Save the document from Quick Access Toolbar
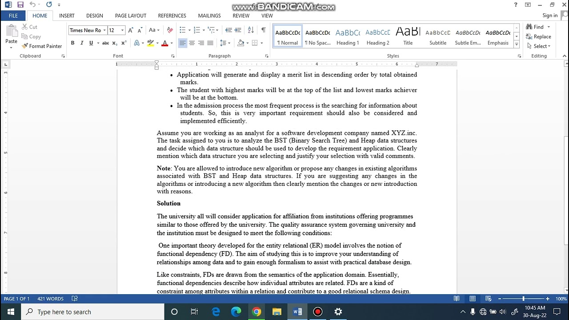569x320 pixels. tap(20, 5)
